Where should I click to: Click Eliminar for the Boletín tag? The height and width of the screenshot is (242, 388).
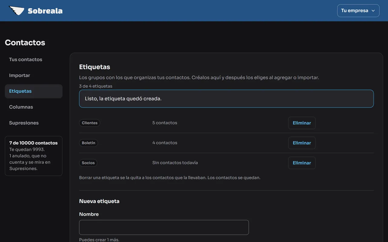click(x=302, y=143)
